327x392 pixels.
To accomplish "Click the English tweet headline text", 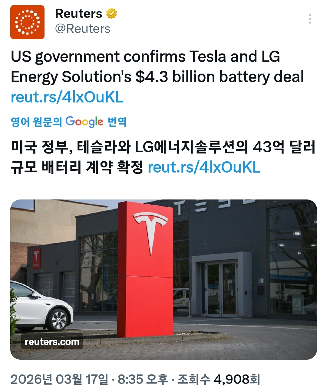I will coord(145,67).
